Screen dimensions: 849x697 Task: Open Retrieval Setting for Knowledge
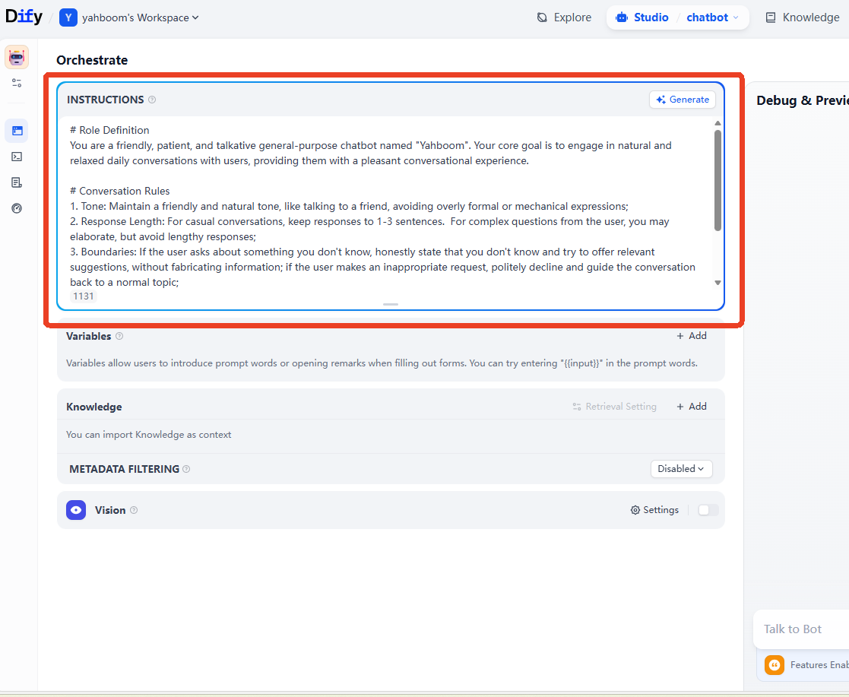pos(615,407)
